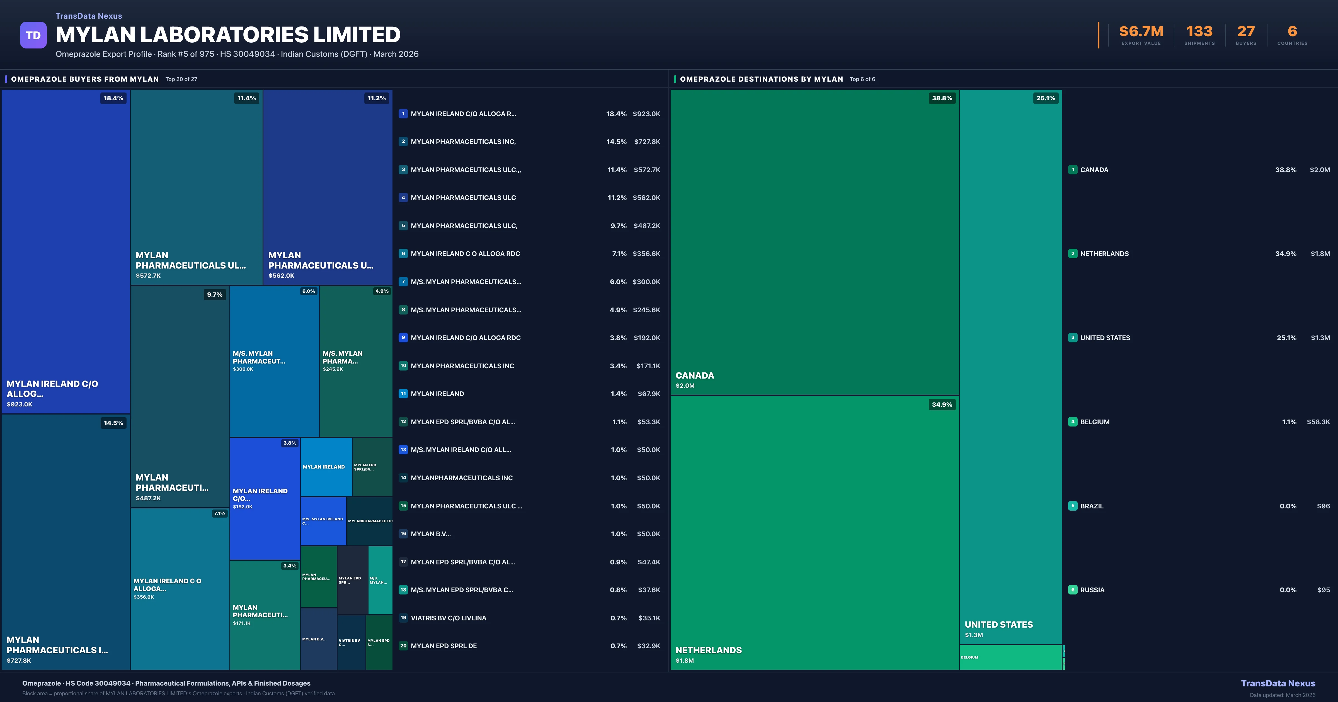Screen dimensions: 1338x702
Task: Click the Omeprazole Buyers From Mylan header
Action: pos(85,79)
